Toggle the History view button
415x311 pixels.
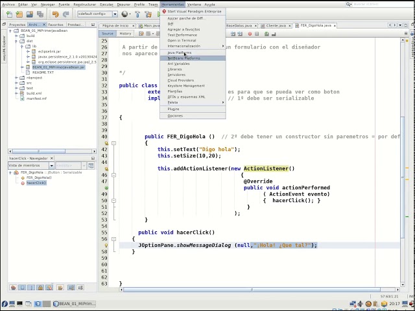[125, 34]
